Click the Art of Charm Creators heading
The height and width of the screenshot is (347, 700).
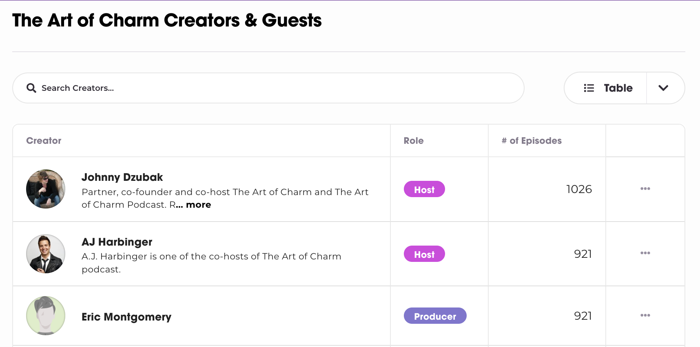click(167, 20)
